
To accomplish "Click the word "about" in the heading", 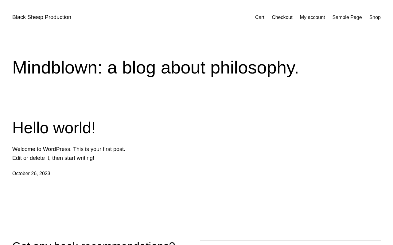I will (x=183, y=67).
